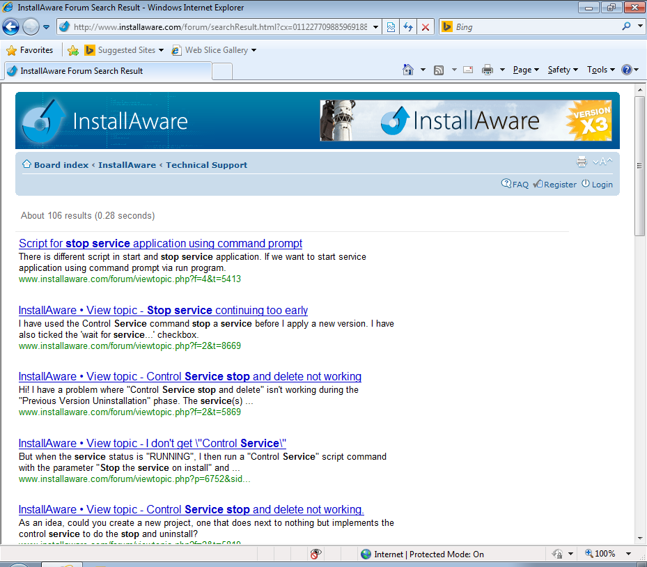Open the Favorites star button
The width and height of the screenshot is (647, 567).
click(x=30, y=50)
